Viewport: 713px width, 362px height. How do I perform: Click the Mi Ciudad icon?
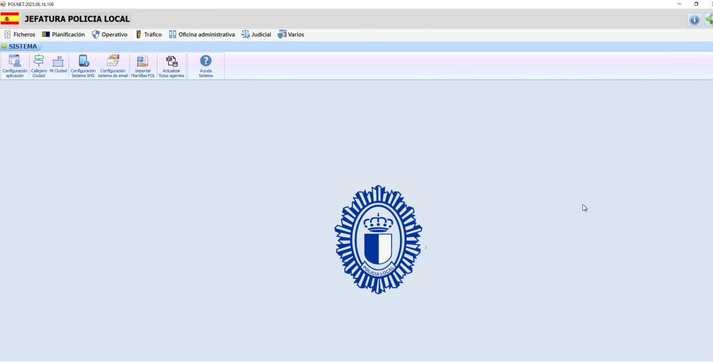pyautogui.click(x=58, y=65)
